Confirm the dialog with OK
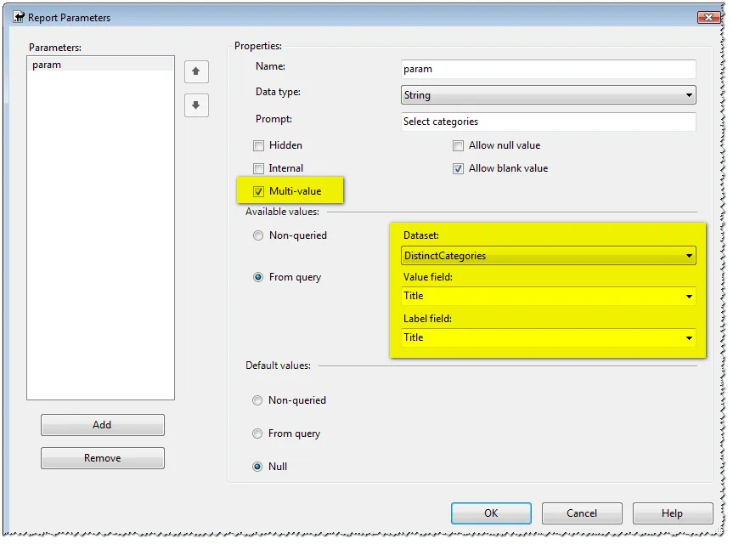Screen dimensions: 733x544 491,513
